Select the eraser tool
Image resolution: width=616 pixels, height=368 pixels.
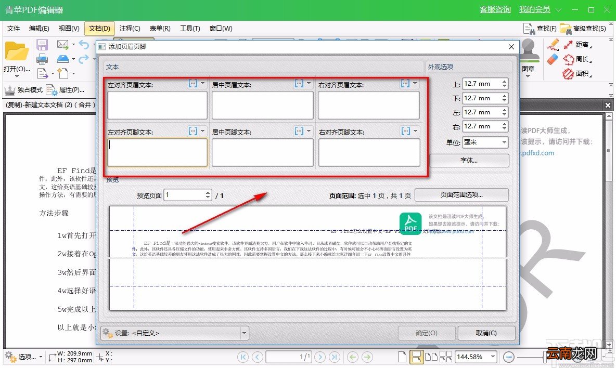[x=553, y=60]
